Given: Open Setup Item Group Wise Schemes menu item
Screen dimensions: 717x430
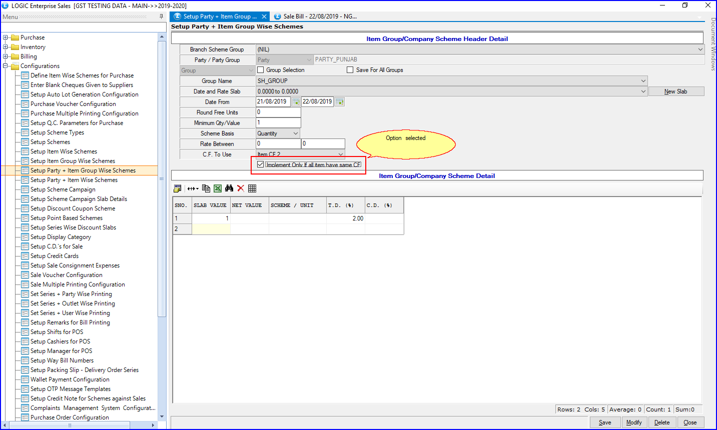Looking at the screenshot, I should tap(73, 161).
